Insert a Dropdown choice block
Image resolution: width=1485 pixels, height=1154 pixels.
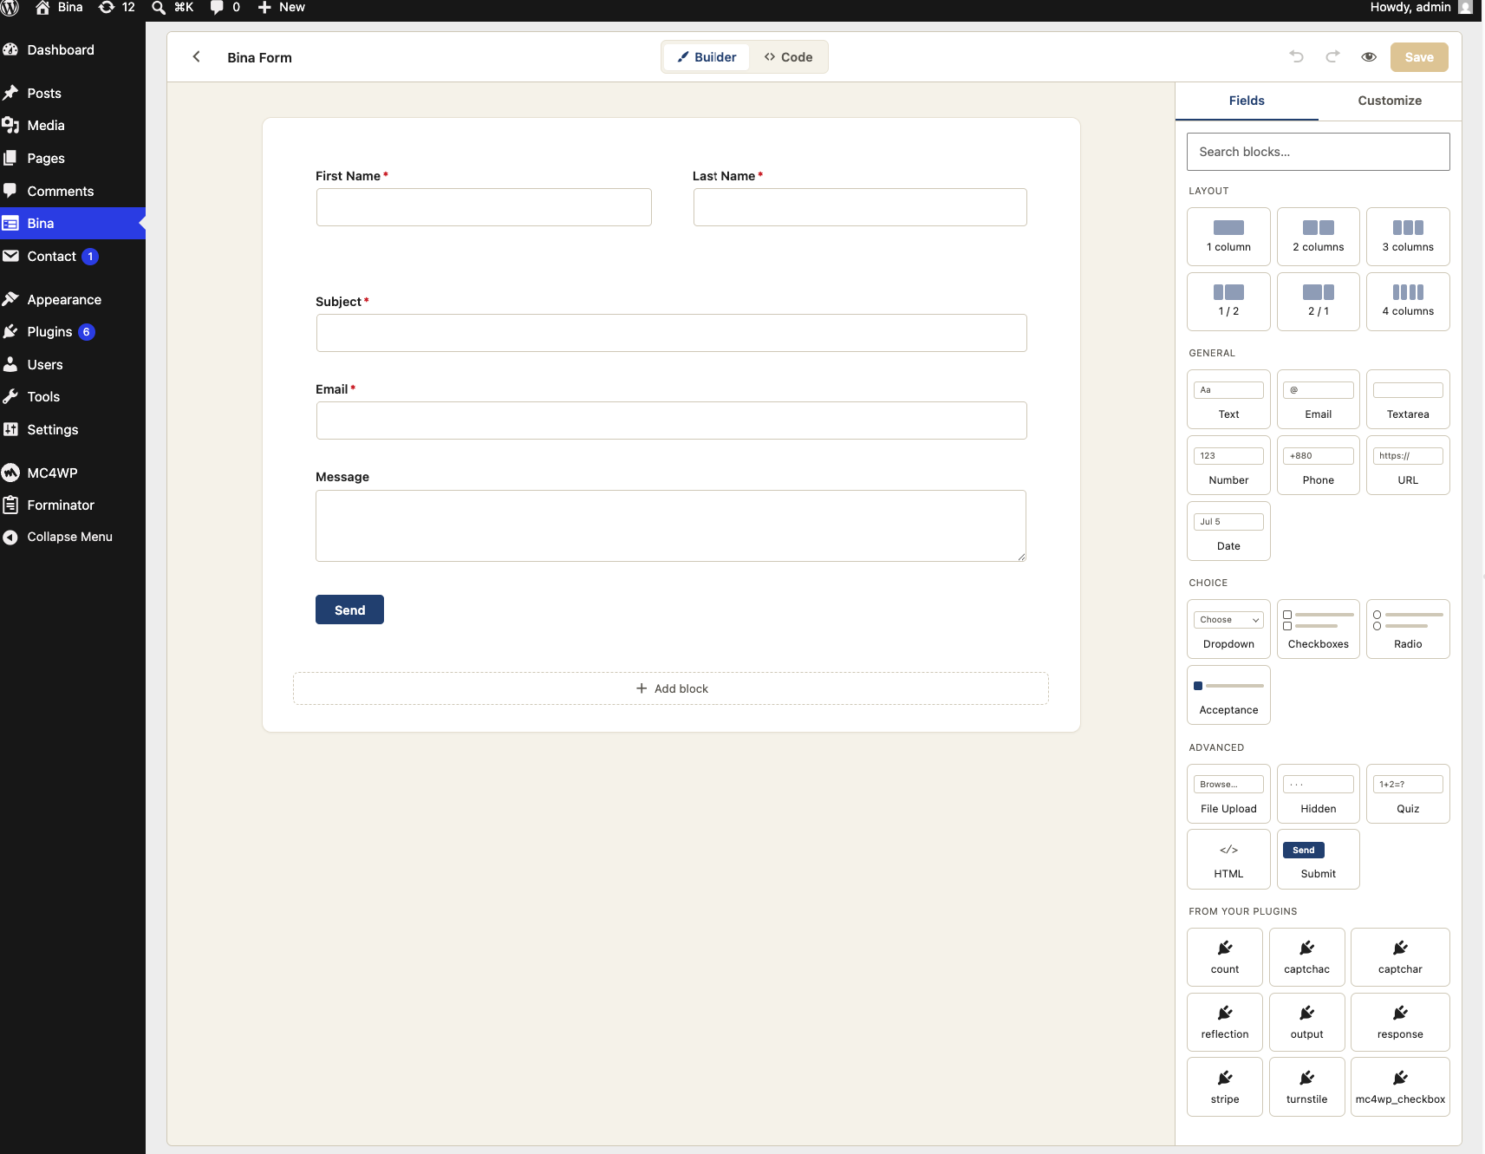pos(1228,629)
